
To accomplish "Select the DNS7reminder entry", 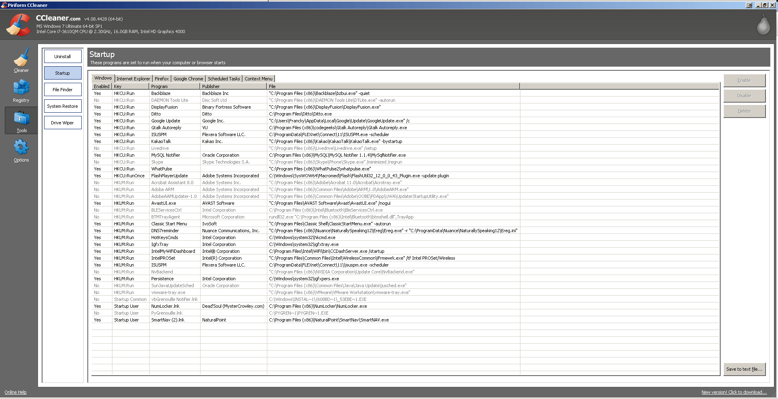I will pos(405,231).
